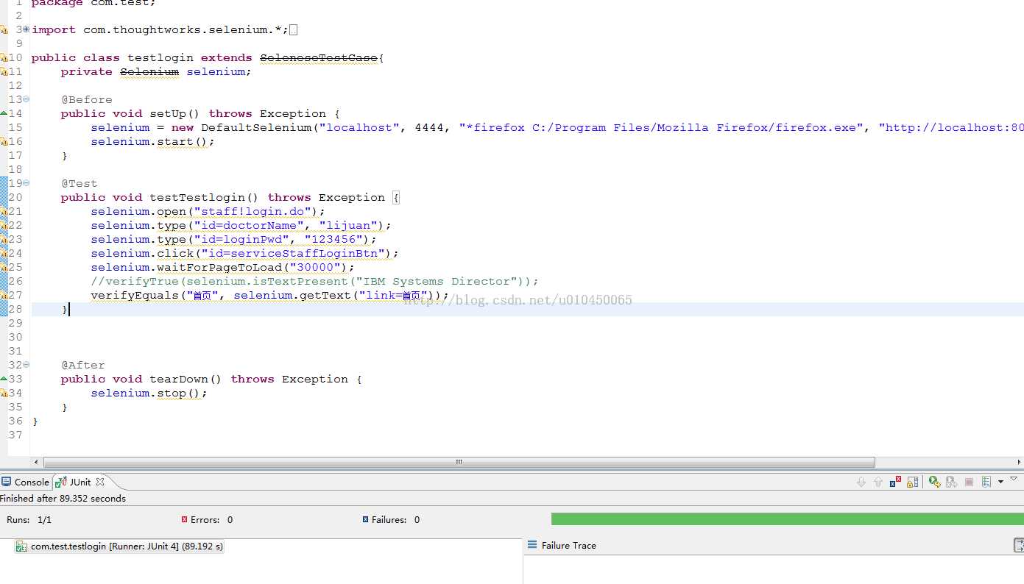Click warning marker on line 16
Viewport: 1024px width, 584px height.
pos(4,141)
